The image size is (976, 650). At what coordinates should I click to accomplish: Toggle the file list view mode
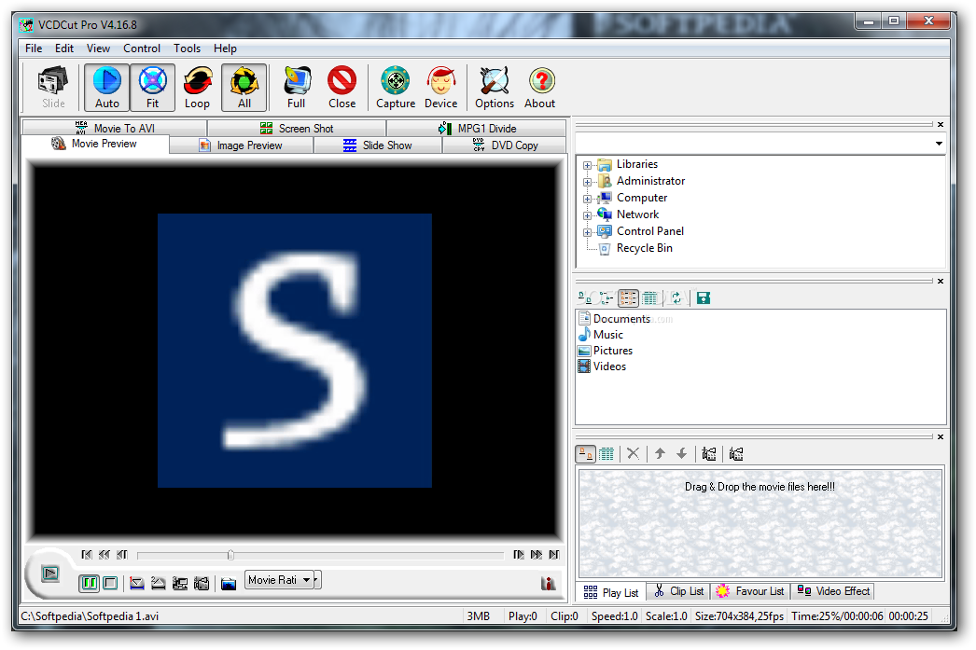click(628, 297)
